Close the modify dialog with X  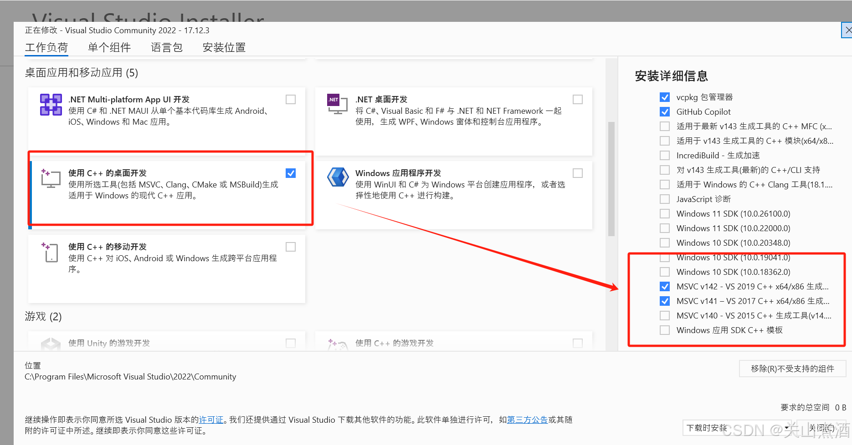pos(847,30)
